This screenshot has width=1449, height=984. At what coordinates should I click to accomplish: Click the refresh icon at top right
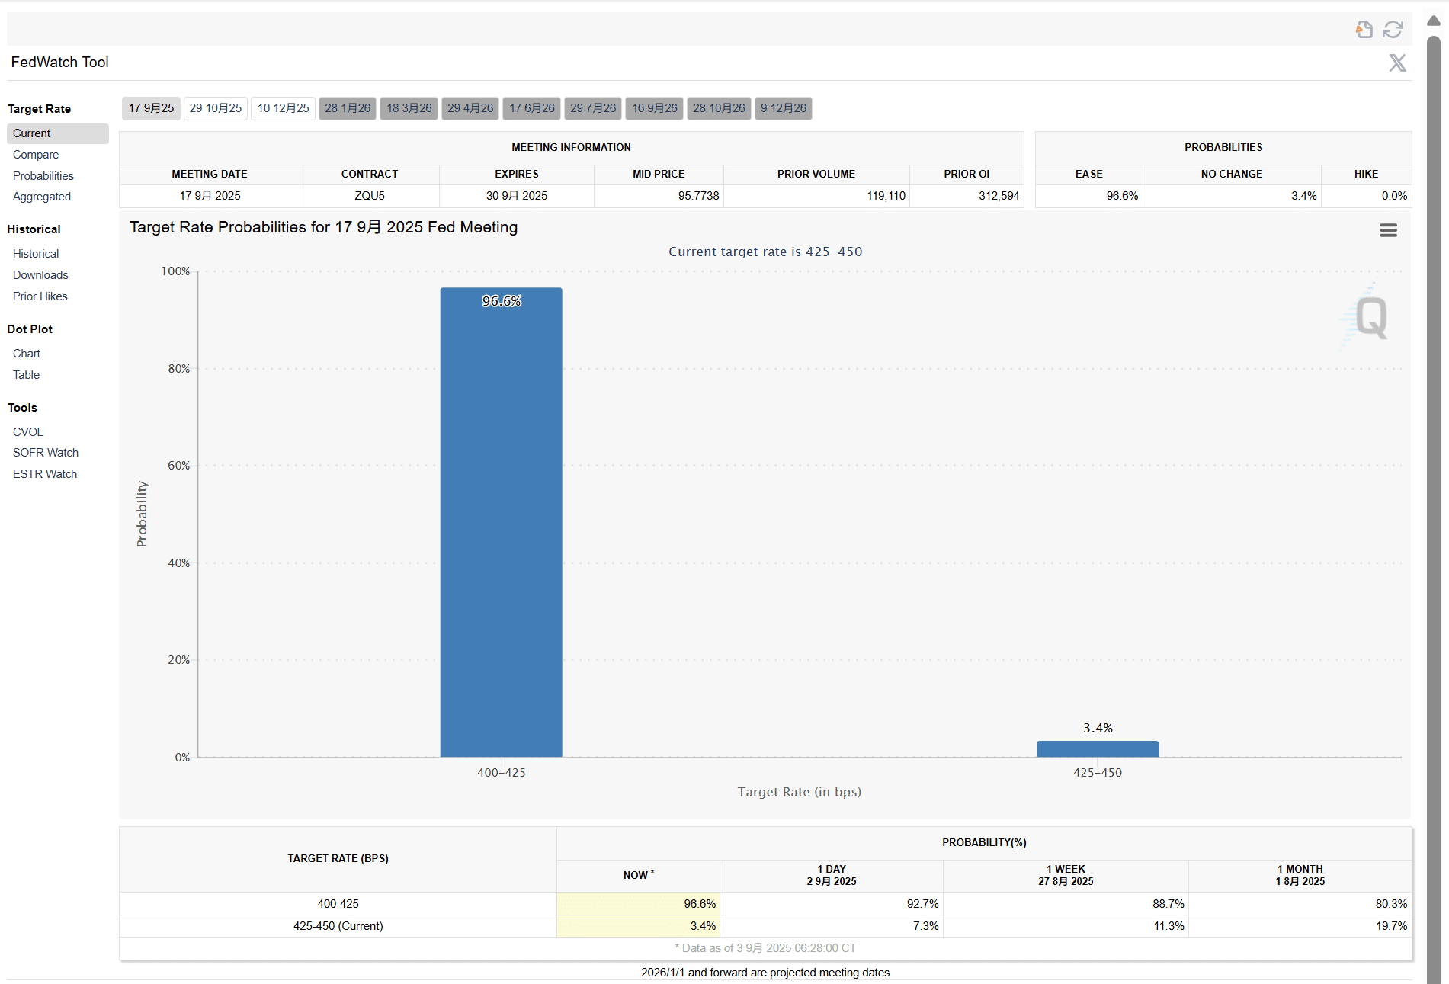1393,29
